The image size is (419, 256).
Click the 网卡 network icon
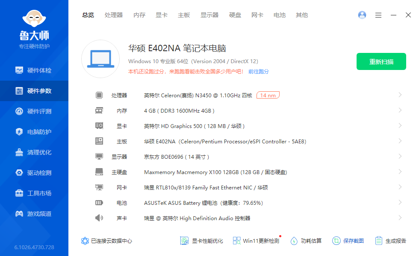(99, 187)
